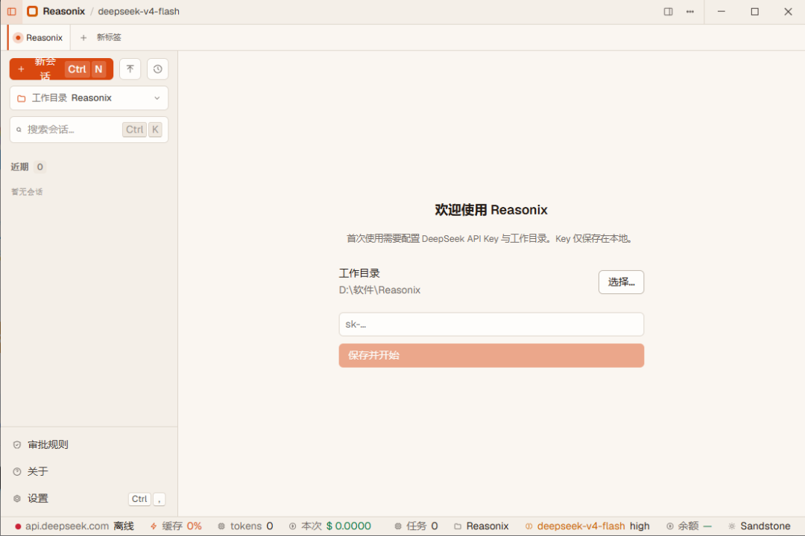Screen dimensions: 805x536
Task: Click the lightning cache icon
Action: point(154,526)
